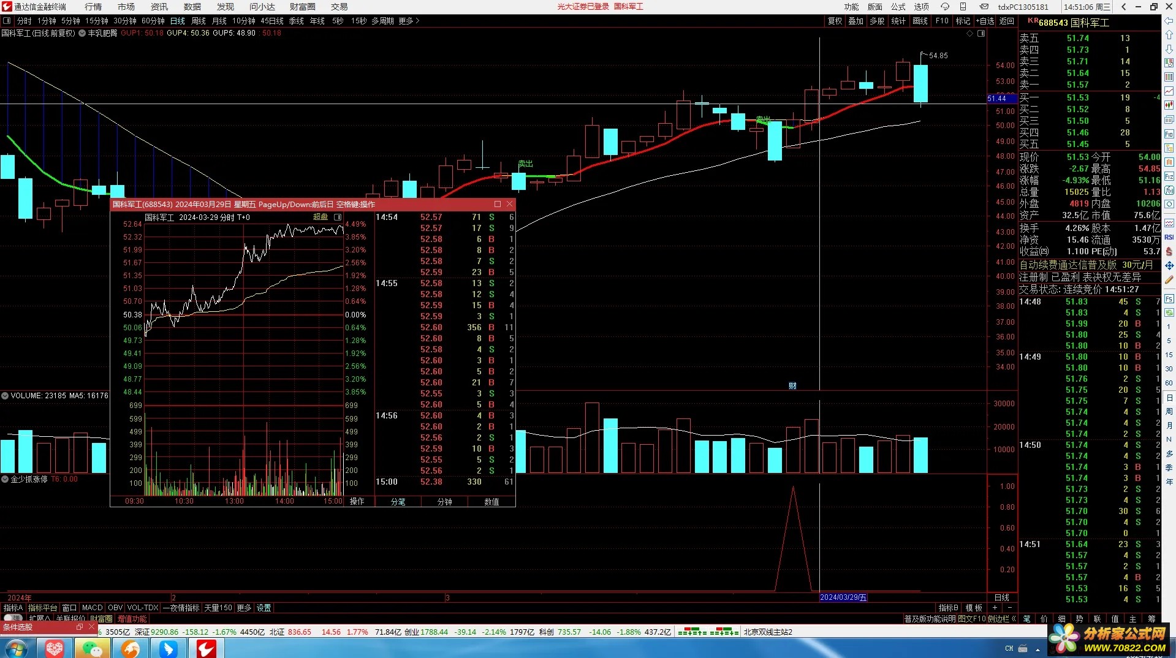Click the chart panel maximize square icon
The height and width of the screenshot is (658, 1176).
click(981, 33)
